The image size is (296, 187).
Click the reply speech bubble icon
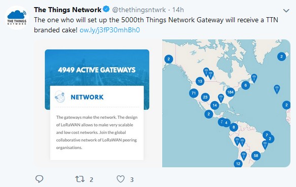click(x=39, y=179)
